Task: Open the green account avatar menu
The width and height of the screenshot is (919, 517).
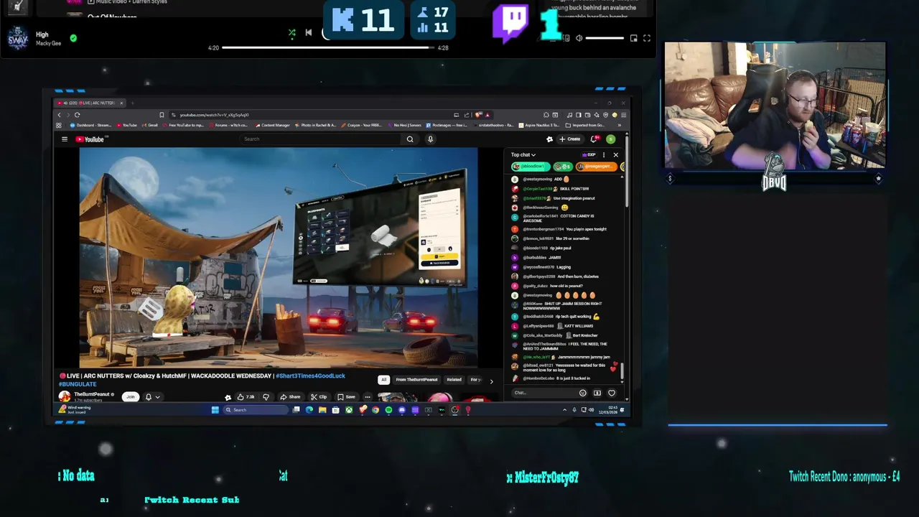Action: (610, 139)
